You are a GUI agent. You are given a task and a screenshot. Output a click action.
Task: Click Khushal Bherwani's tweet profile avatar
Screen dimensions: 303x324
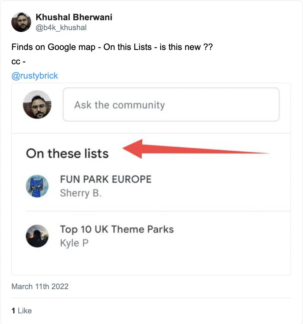21,22
